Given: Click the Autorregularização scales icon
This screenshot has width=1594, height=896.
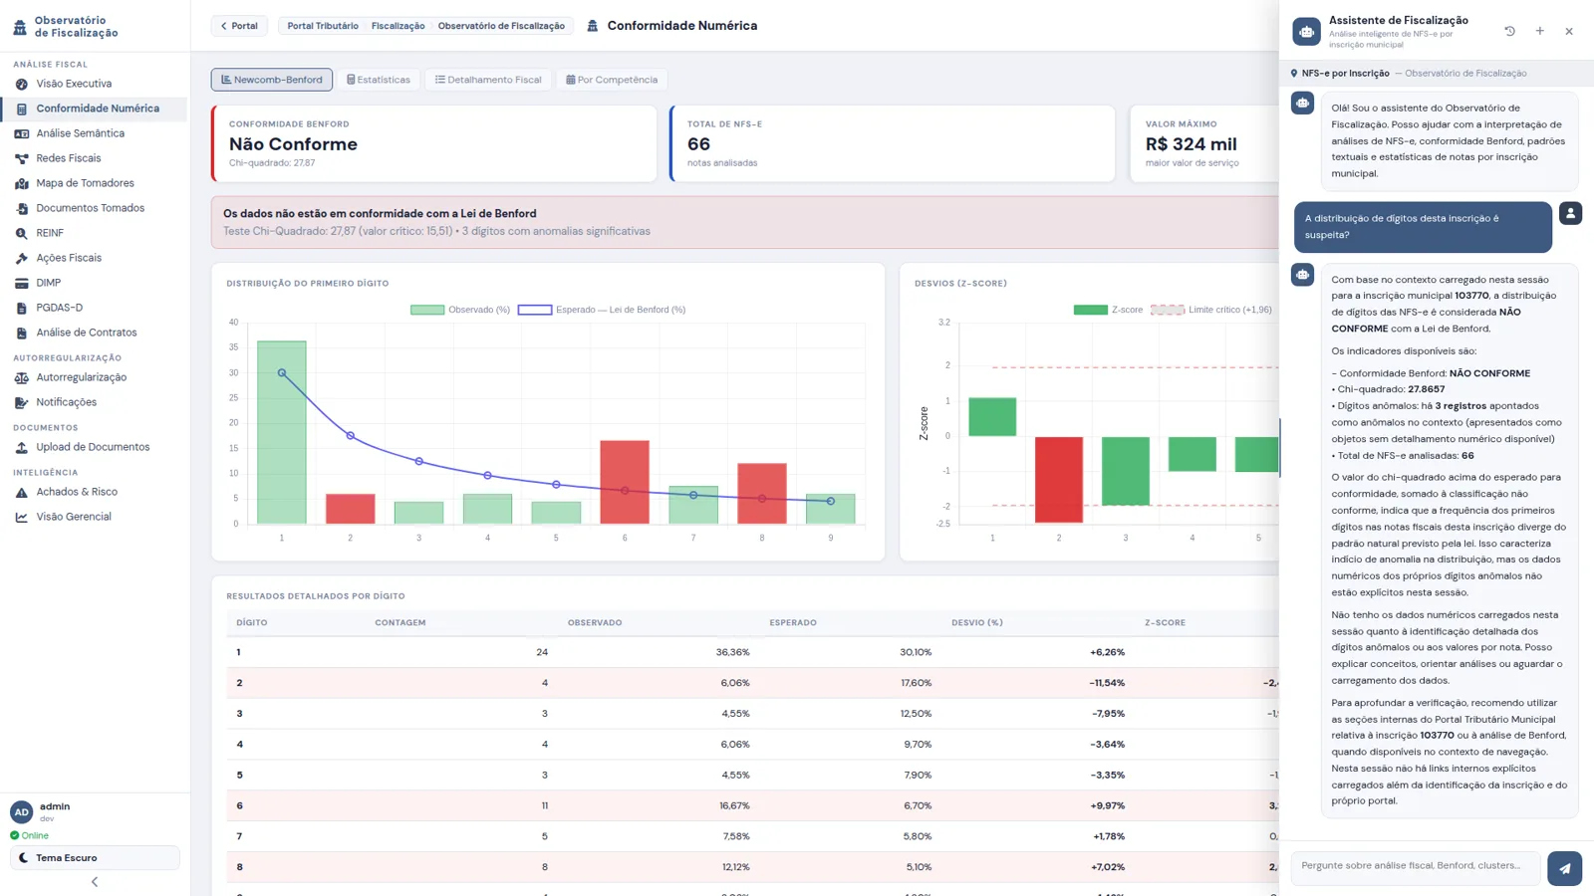Looking at the screenshot, I should tap(21, 377).
